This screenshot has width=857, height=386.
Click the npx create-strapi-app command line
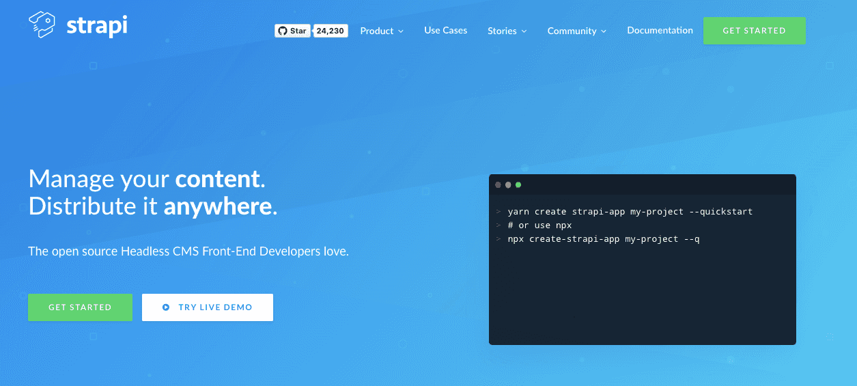coord(604,239)
